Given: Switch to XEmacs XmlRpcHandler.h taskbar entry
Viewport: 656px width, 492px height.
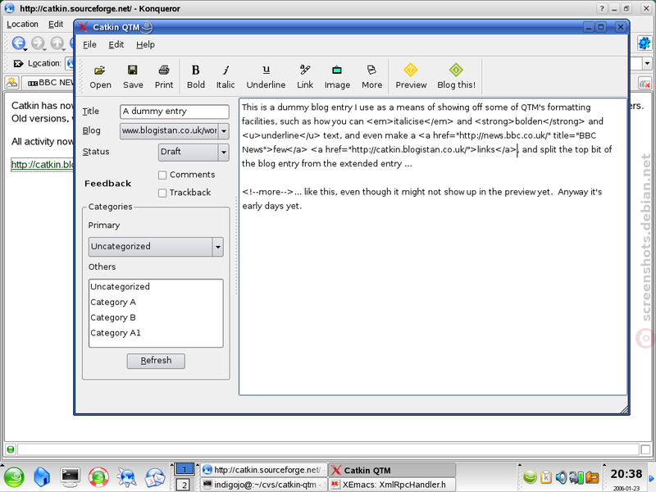Looking at the screenshot, I should (392, 485).
